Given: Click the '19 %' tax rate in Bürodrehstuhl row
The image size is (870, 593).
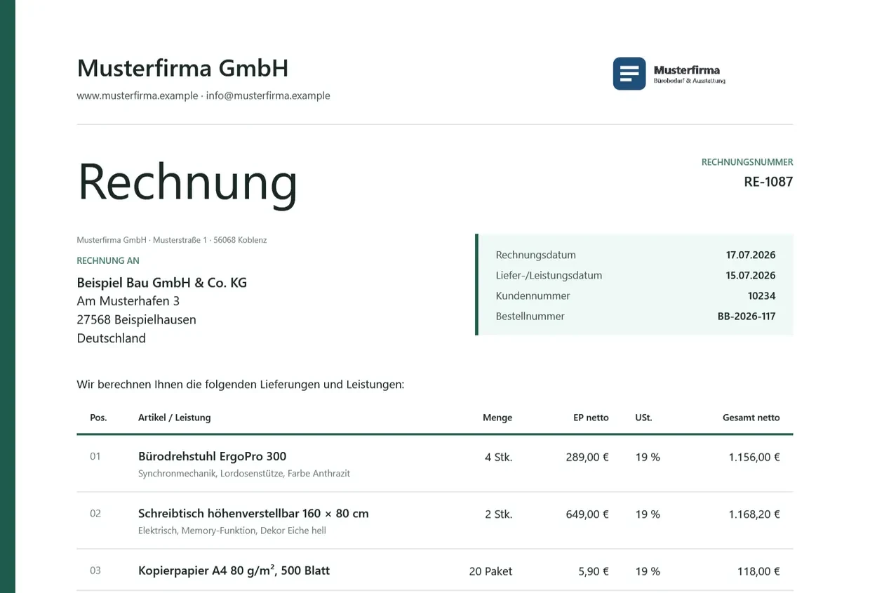Looking at the screenshot, I should [x=648, y=457].
